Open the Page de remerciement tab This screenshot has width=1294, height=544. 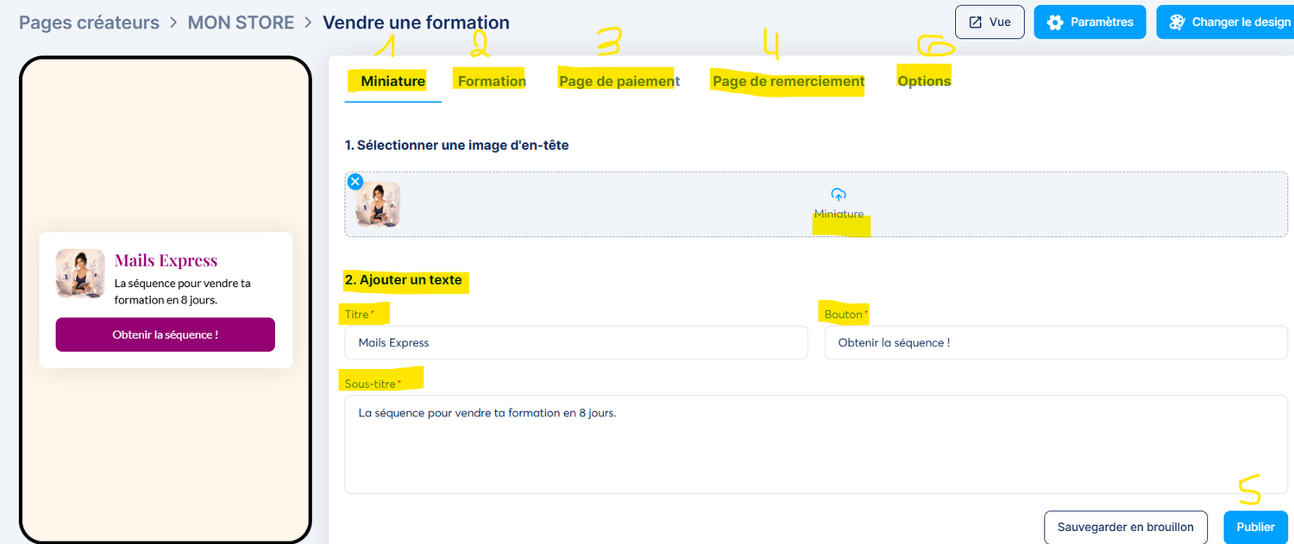point(788,81)
